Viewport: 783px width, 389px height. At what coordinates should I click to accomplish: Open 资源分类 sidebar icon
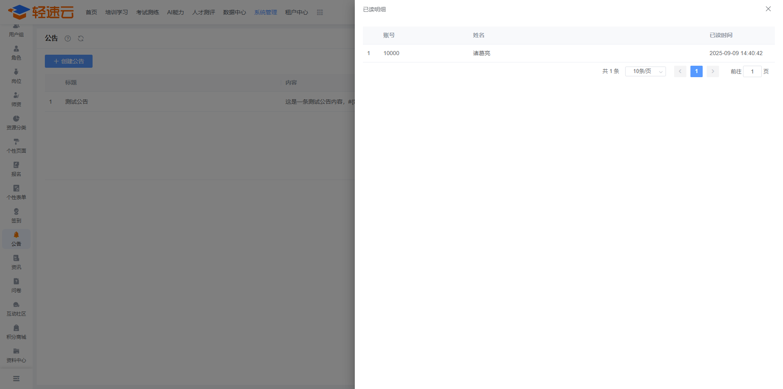point(16,119)
